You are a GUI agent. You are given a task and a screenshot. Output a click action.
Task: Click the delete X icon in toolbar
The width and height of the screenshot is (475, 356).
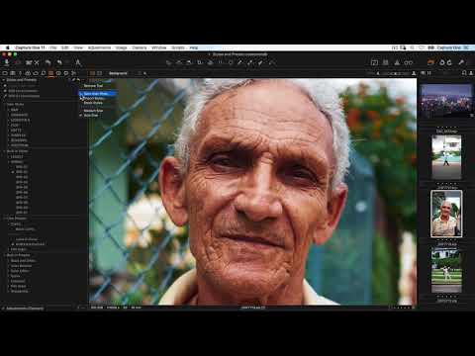pyautogui.click(x=37, y=62)
